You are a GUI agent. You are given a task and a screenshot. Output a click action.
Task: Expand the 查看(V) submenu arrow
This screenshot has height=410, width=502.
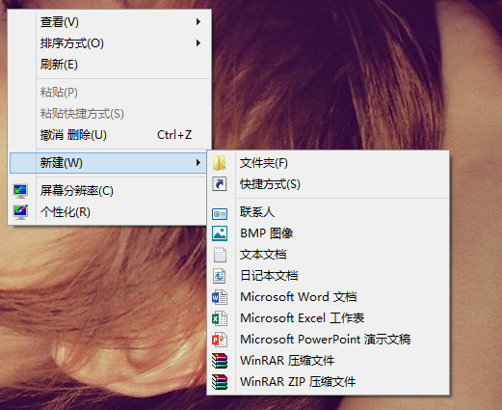(x=198, y=22)
